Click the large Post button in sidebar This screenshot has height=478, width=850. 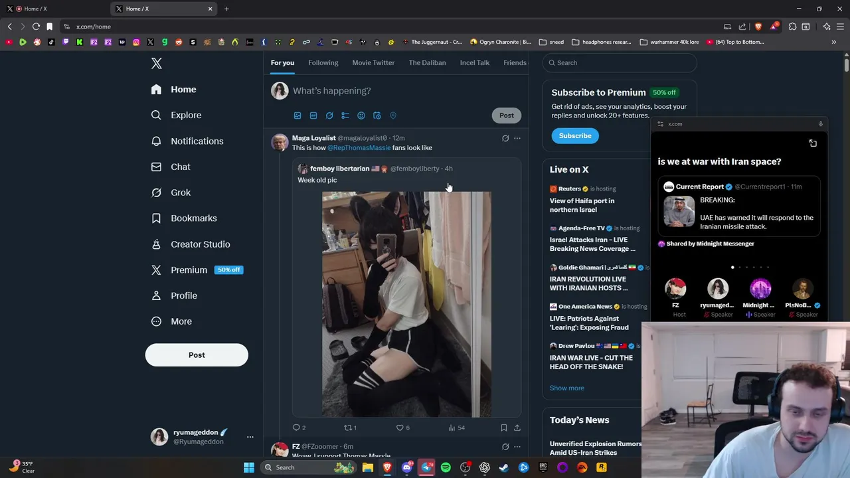click(x=197, y=355)
